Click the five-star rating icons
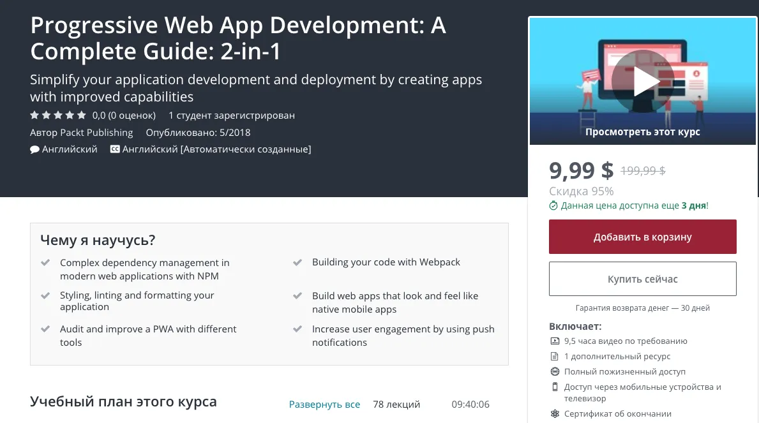This screenshot has width=759, height=423. pyautogui.click(x=58, y=115)
